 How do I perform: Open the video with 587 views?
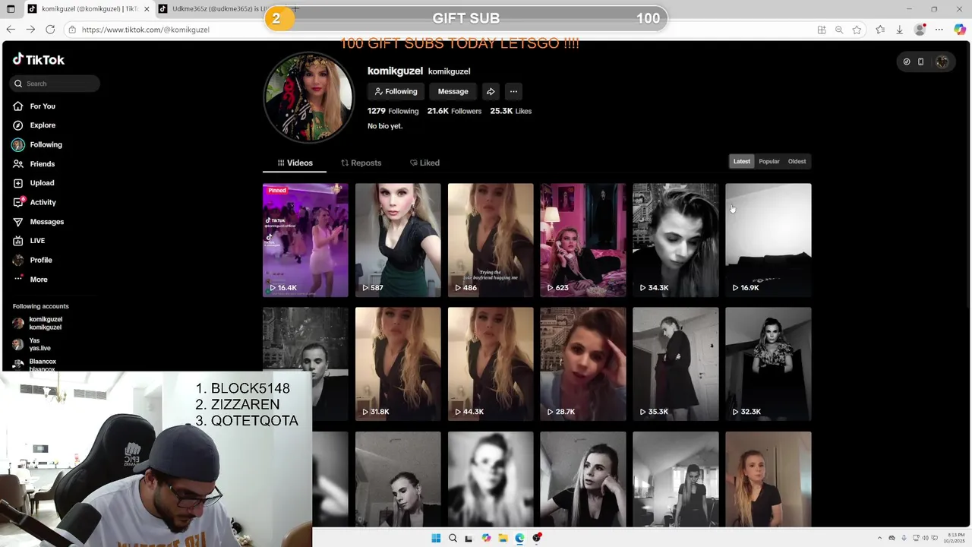tap(398, 240)
